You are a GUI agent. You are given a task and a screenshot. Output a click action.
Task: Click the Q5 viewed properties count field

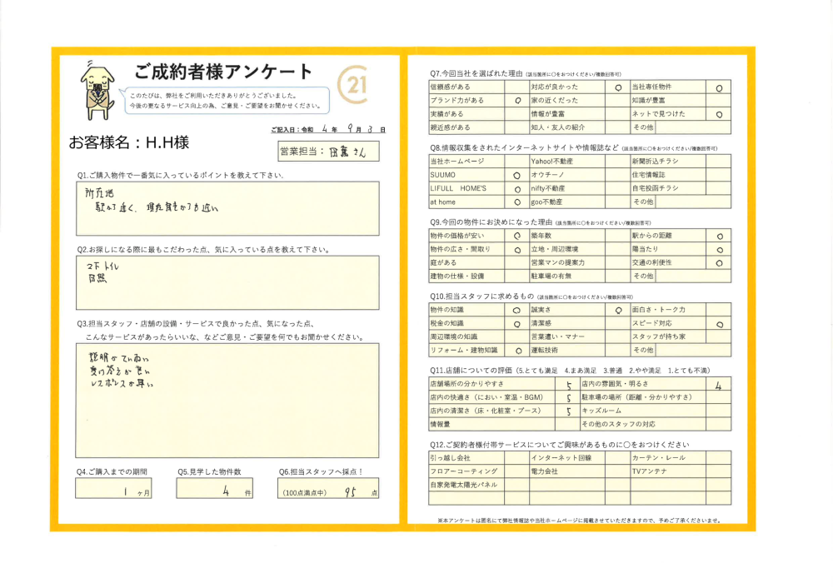[227, 492]
